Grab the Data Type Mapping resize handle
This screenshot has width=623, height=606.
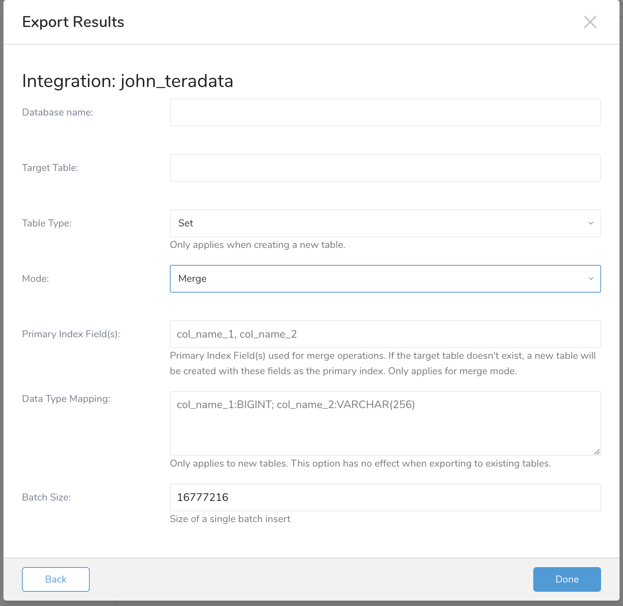597,452
